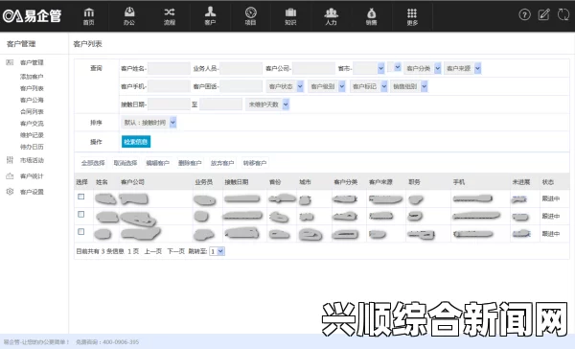
Task: Open the 项目 project module icon
Action: click(250, 16)
